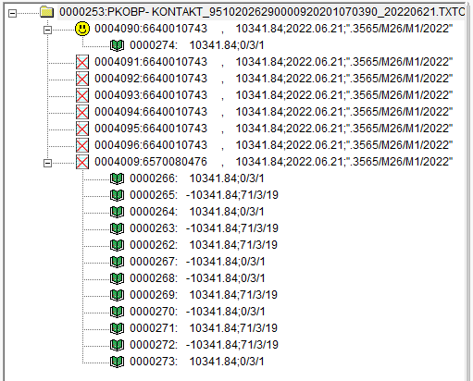Select entry 0004094:6640010743
Image resolution: width=473 pixels, height=381 pixels.
[273, 112]
